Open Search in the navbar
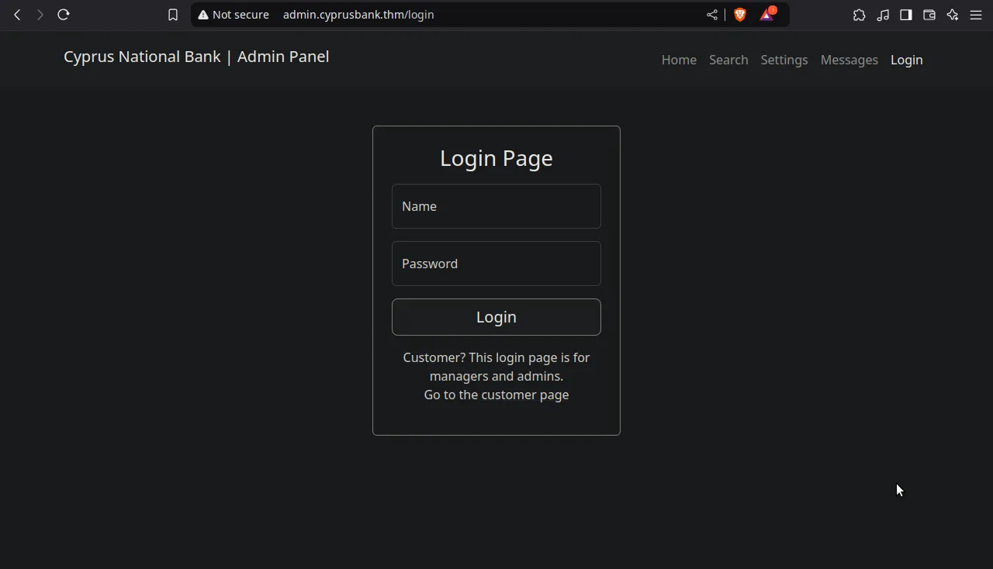The height and width of the screenshot is (569, 993). 728,60
